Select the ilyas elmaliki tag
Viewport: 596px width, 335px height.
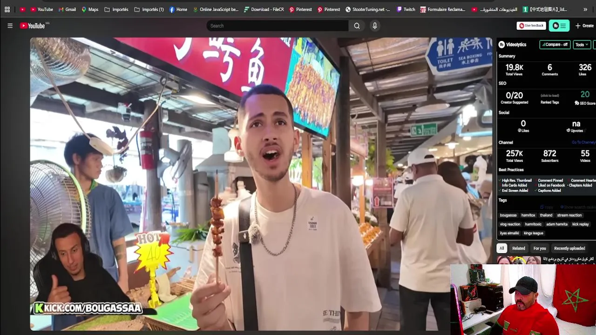click(x=509, y=233)
